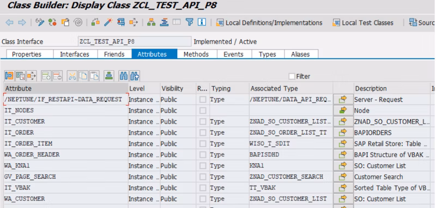This screenshot has width=436, height=208.
Task: Toggle Read-Only checkbox for IT_ORDER row
Action: click(203, 132)
